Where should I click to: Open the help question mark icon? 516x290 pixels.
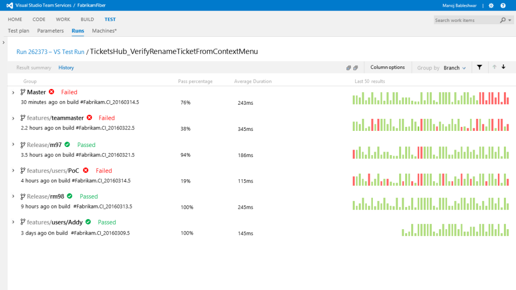[503, 6]
